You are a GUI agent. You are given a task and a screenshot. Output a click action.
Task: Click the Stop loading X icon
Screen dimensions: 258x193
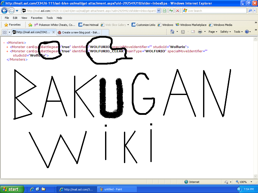178,11
